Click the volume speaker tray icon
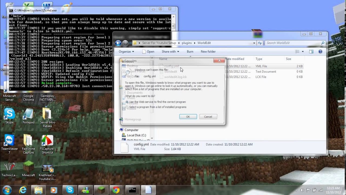The height and width of the screenshot is (195, 346). click(302, 190)
